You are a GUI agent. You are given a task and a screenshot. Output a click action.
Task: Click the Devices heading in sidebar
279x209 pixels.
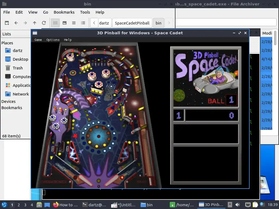(x=8, y=102)
